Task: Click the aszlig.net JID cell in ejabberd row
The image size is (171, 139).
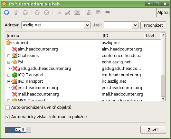Action: point(111,42)
